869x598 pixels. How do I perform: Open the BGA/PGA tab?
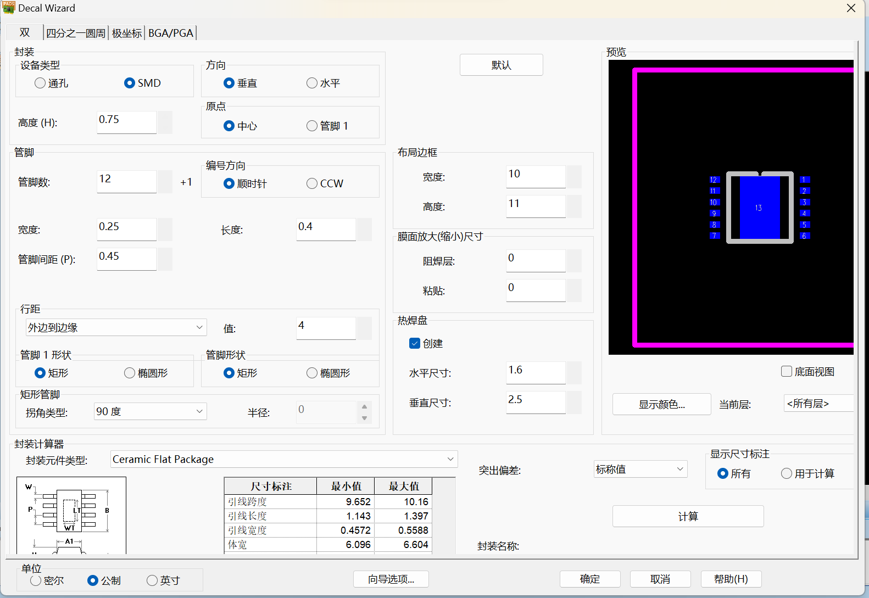[171, 33]
